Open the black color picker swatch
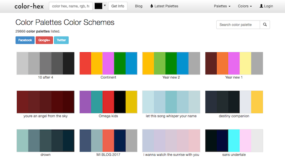Screen dimensions: 285x162 click(98, 6)
